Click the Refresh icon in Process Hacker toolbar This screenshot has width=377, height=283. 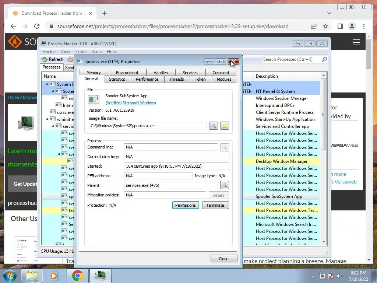(45, 59)
